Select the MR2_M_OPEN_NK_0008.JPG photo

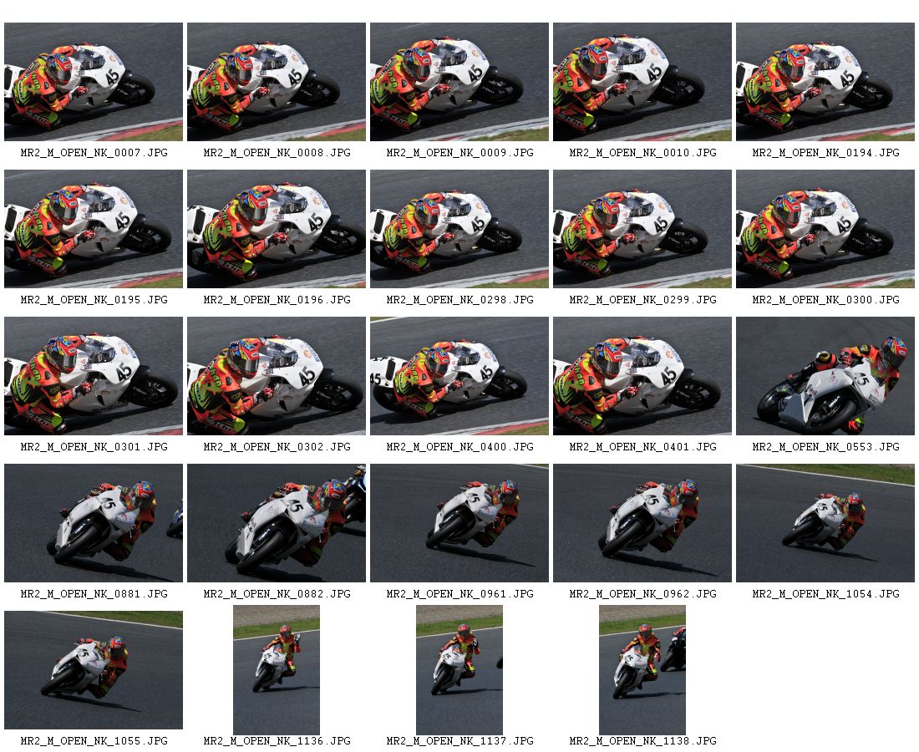(x=277, y=82)
